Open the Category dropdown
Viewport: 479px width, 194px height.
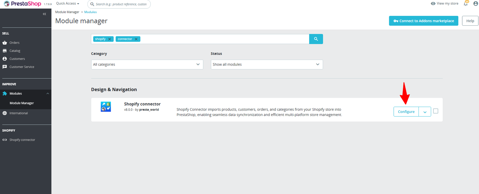(147, 65)
